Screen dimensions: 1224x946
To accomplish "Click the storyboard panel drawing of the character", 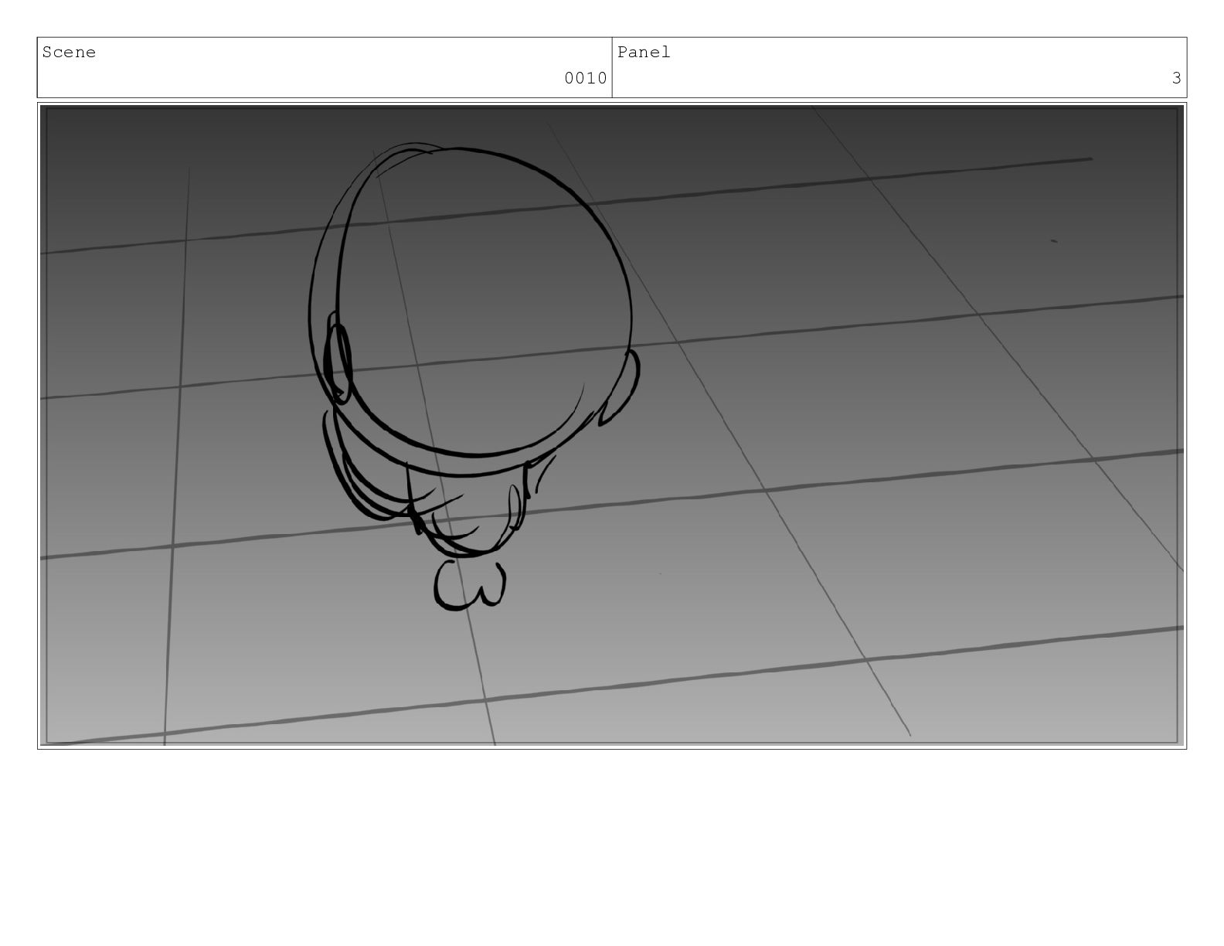I will coord(612,426).
